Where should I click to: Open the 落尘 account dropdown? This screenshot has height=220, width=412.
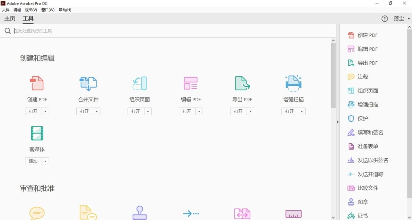pyautogui.click(x=402, y=19)
